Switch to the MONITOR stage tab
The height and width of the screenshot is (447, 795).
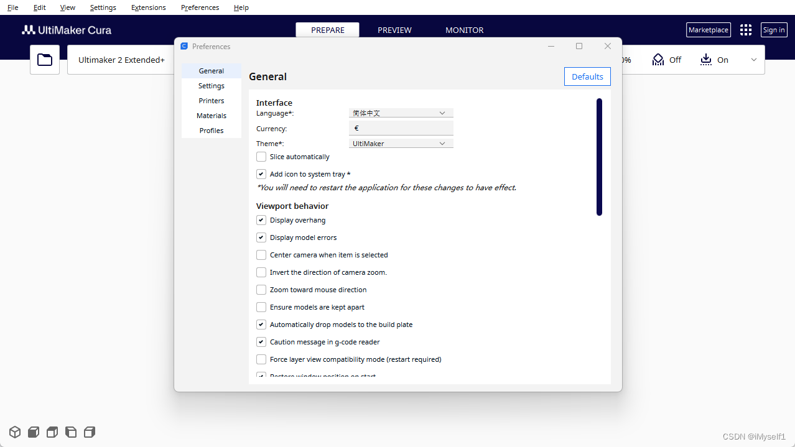[x=464, y=30]
